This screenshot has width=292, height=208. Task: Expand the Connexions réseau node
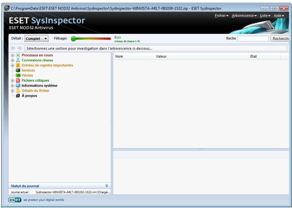click(12, 60)
